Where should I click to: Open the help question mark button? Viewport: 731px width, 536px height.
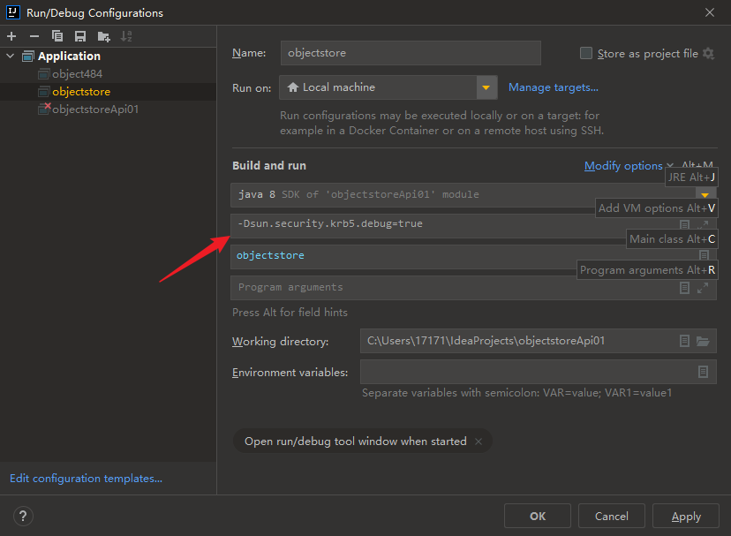tap(24, 517)
